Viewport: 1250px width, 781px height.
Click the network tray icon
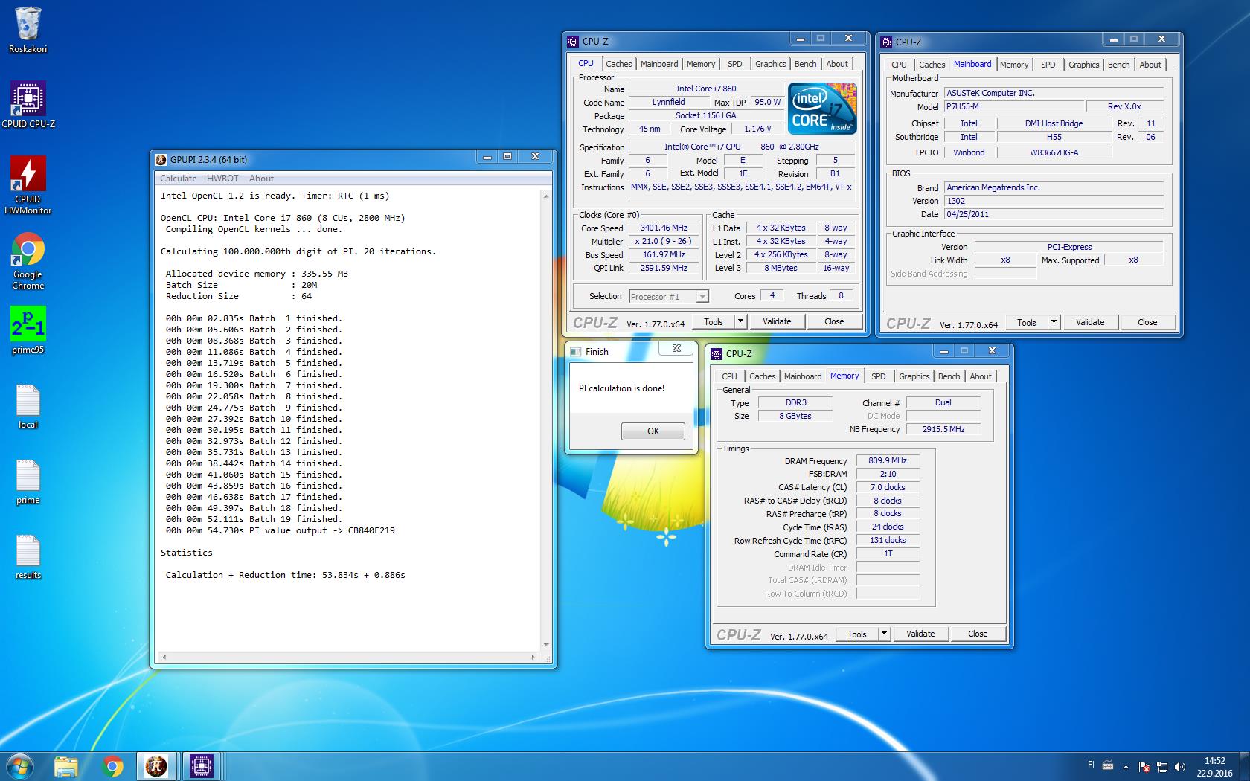pos(1161,767)
